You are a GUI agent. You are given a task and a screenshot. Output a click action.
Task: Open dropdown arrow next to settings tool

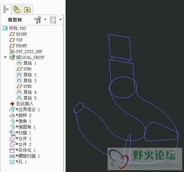(45, 20)
